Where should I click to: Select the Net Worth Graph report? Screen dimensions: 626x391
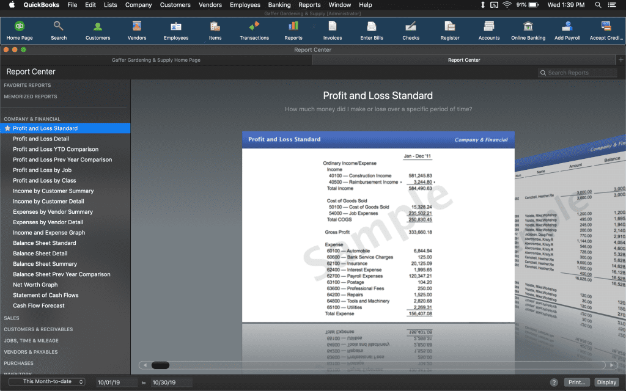[35, 285]
